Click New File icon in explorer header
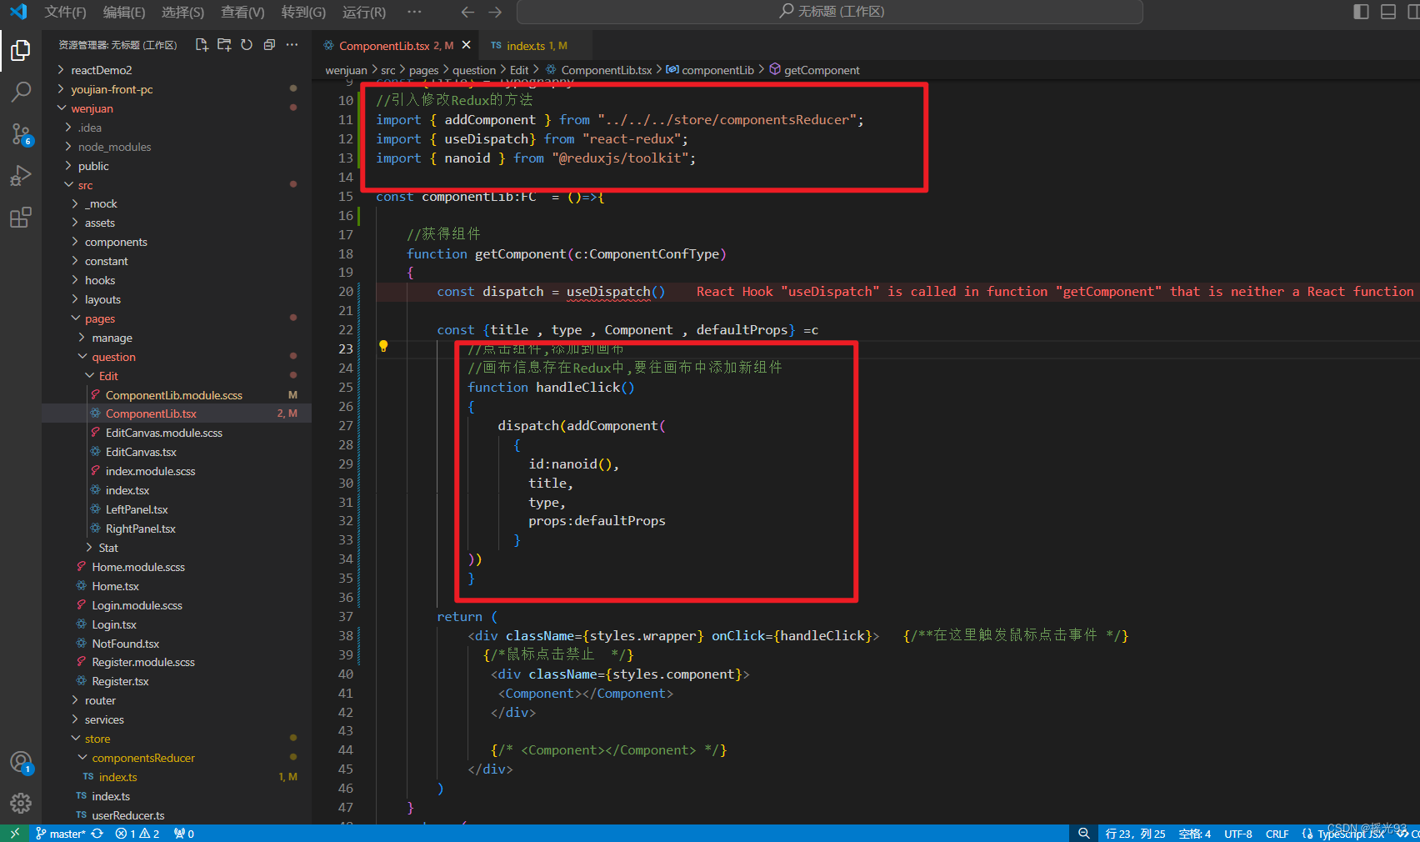Screen dimensions: 1420x842 click(202, 45)
